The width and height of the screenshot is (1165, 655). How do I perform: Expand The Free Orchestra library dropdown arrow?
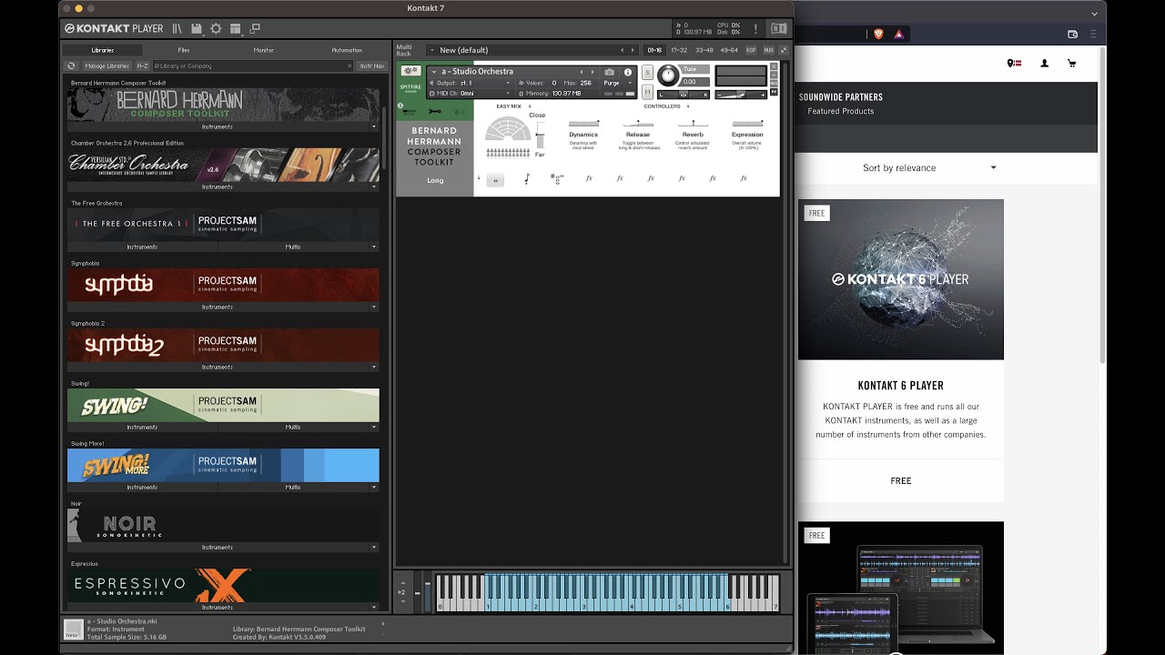click(x=373, y=247)
